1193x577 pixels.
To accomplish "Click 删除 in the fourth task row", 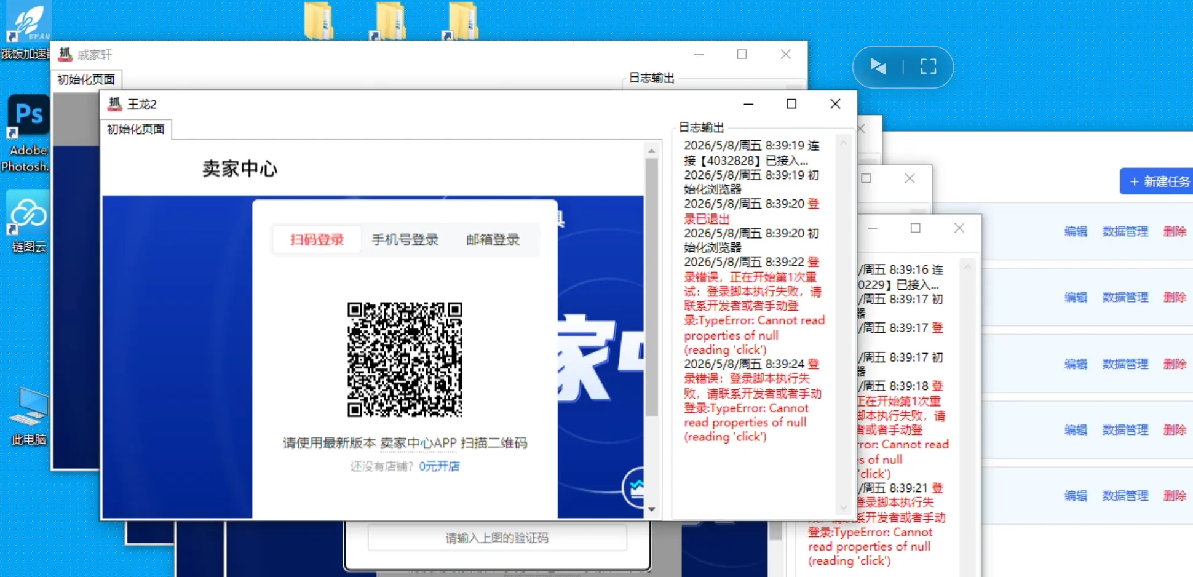I will tap(1175, 429).
